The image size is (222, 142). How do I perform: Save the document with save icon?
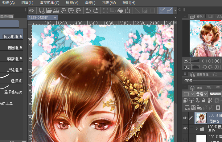(56, 10)
